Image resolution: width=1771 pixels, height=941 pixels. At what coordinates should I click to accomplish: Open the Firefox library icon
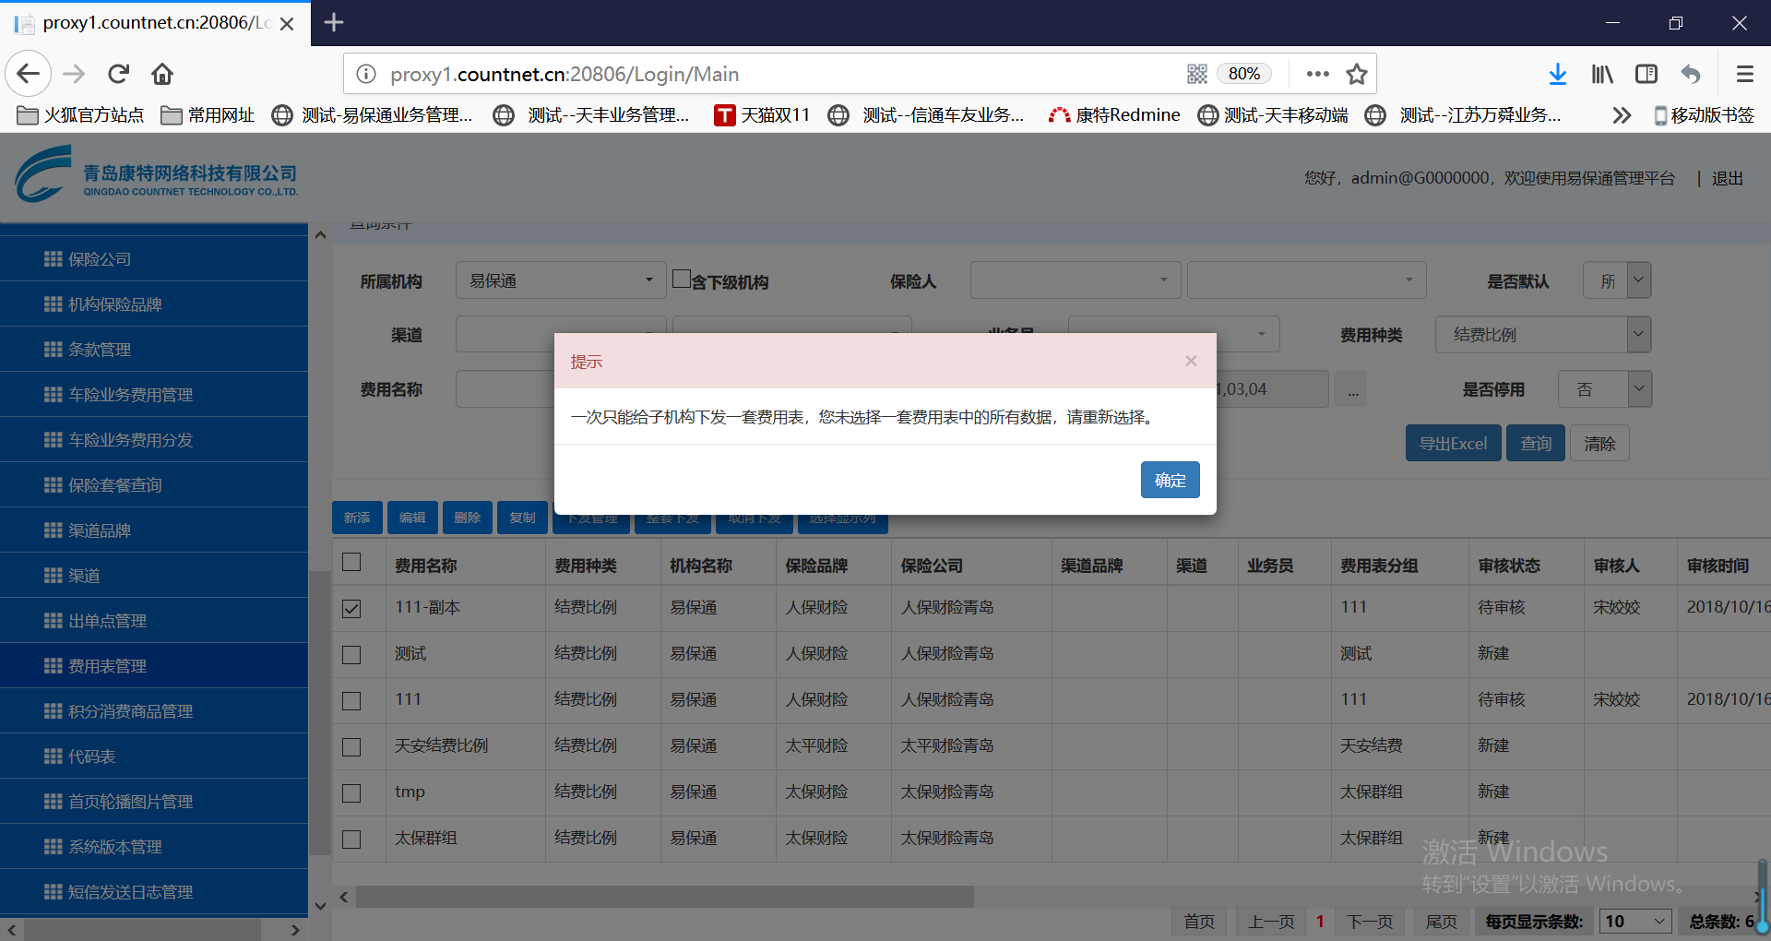(x=1602, y=74)
